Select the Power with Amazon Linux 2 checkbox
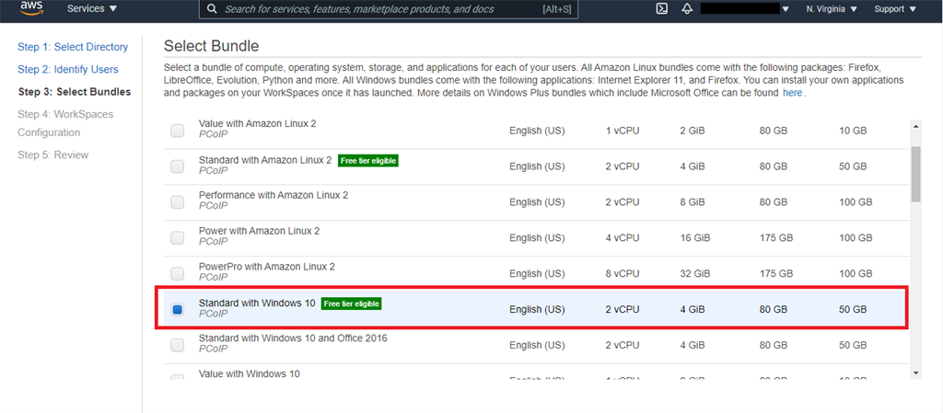This screenshot has height=413, width=943. pos(177,238)
